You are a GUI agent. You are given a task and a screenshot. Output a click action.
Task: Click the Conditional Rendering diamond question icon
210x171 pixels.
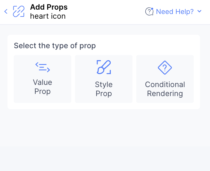pos(165,67)
